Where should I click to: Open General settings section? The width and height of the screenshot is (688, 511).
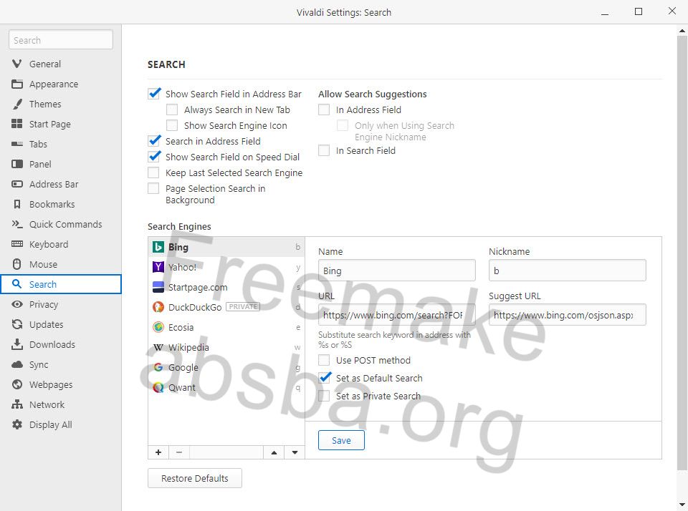tap(60, 64)
